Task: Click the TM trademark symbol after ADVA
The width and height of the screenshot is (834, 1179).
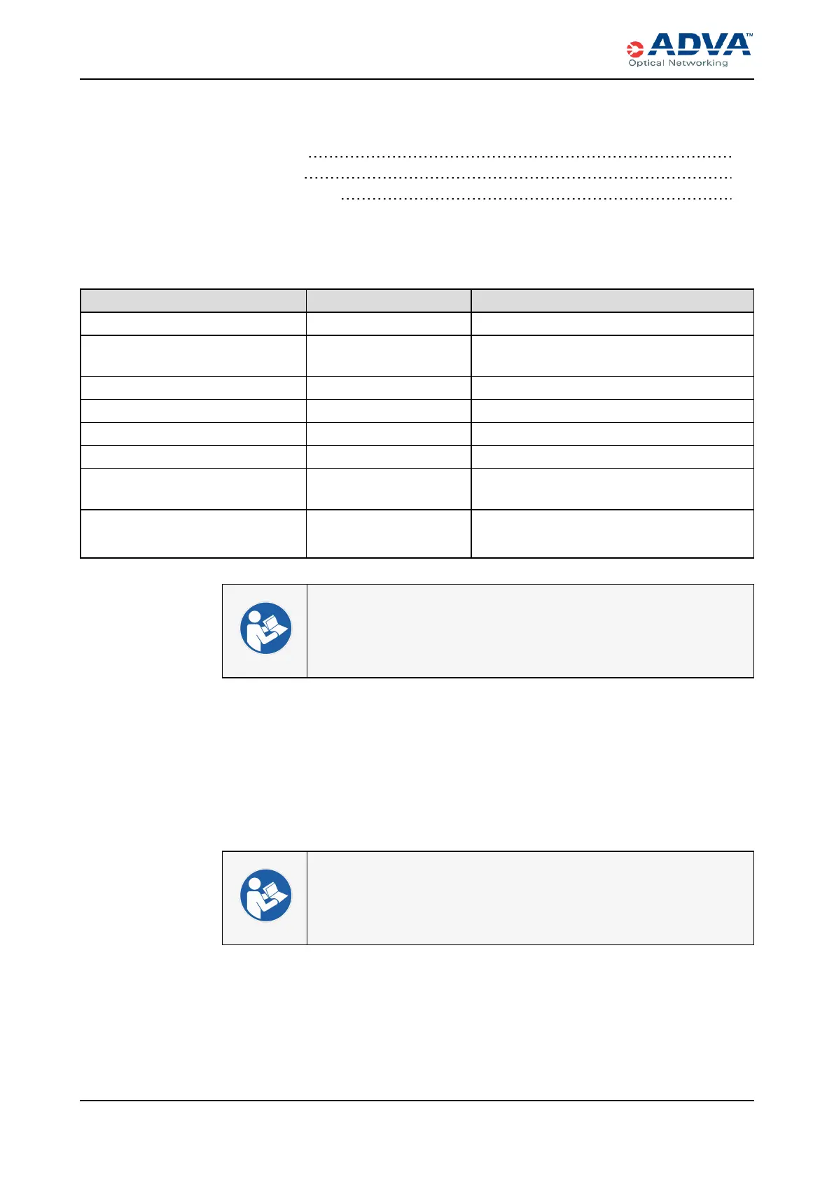Action: pos(749,35)
